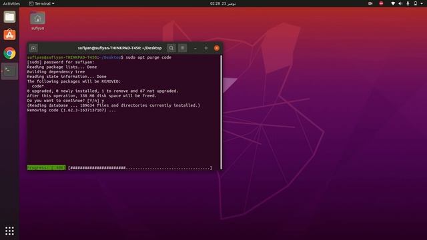Open the Terminal hamburger menu
The image size is (427, 240).
(182, 48)
